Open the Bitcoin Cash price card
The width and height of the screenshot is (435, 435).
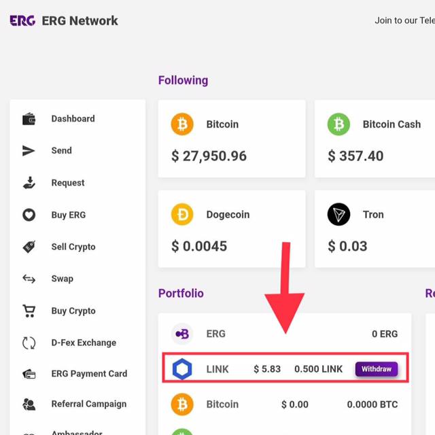(x=375, y=139)
